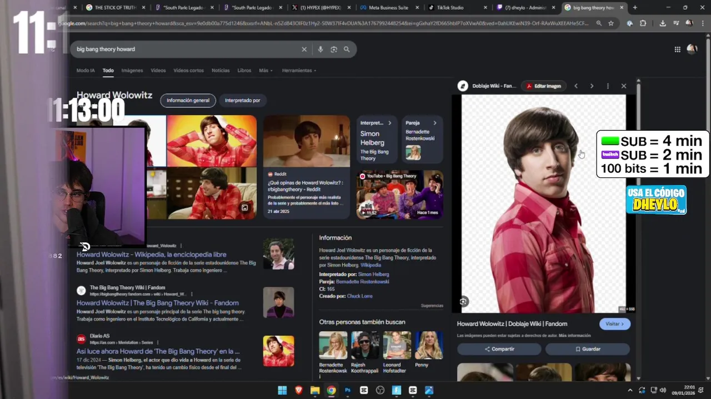Image resolution: width=711 pixels, height=399 pixels.
Task: Click the Visitar button
Action: click(615, 324)
